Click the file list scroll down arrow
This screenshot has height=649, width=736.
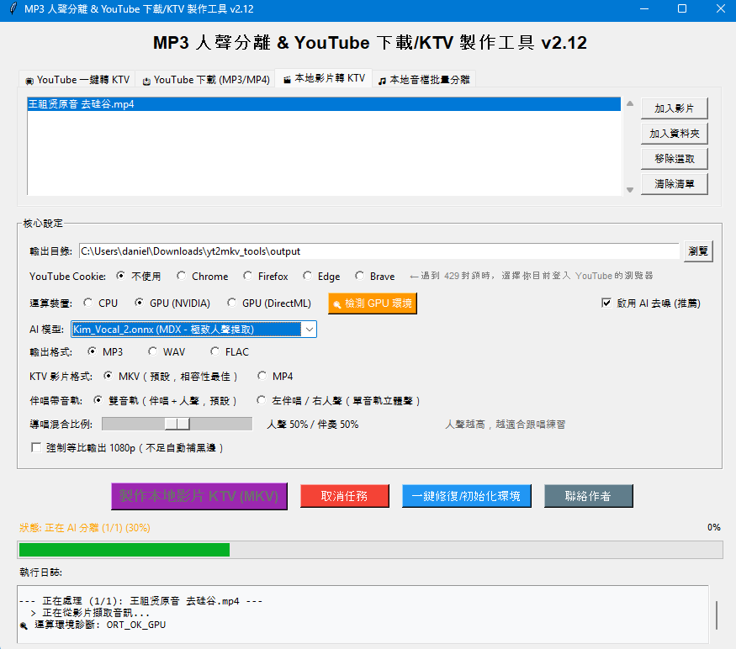[x=630, y=190]
